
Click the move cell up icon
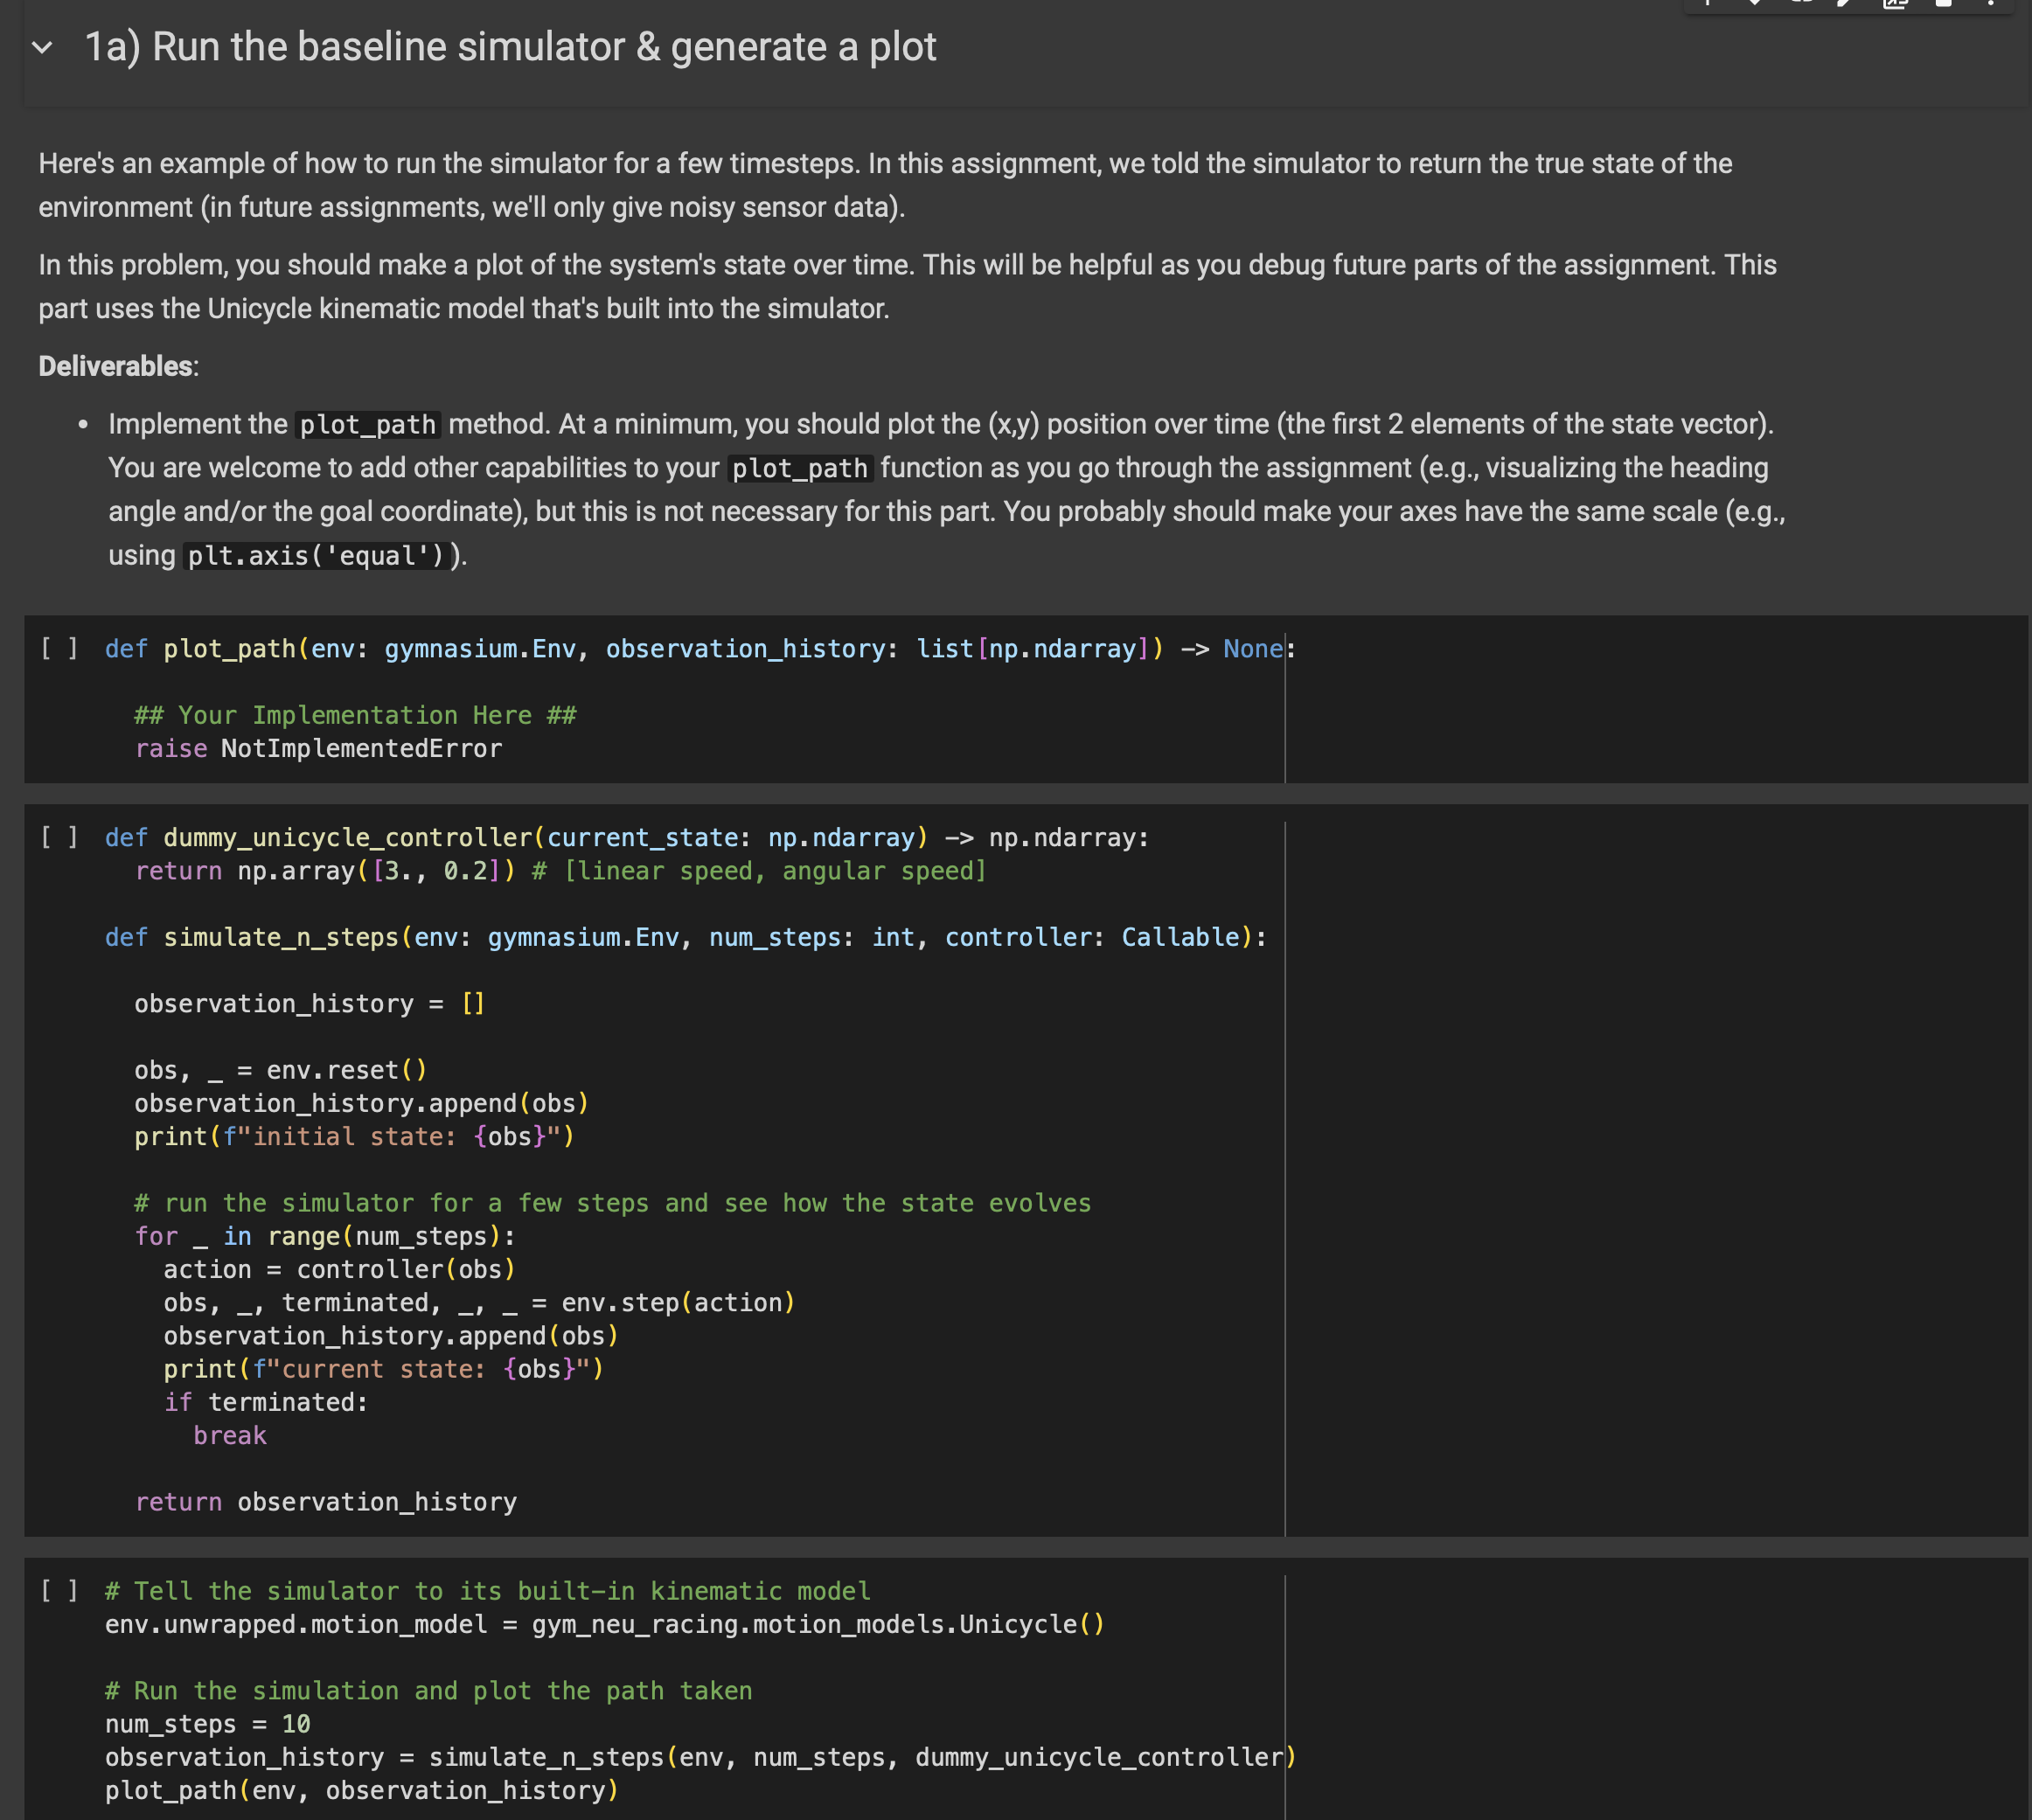(1708, 5)
